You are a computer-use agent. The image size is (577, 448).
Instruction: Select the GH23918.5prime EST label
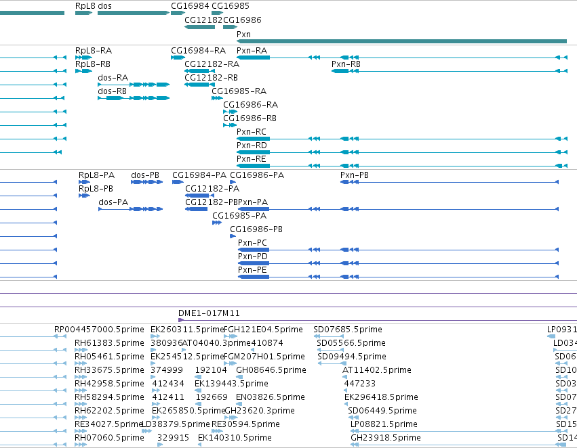386,438
